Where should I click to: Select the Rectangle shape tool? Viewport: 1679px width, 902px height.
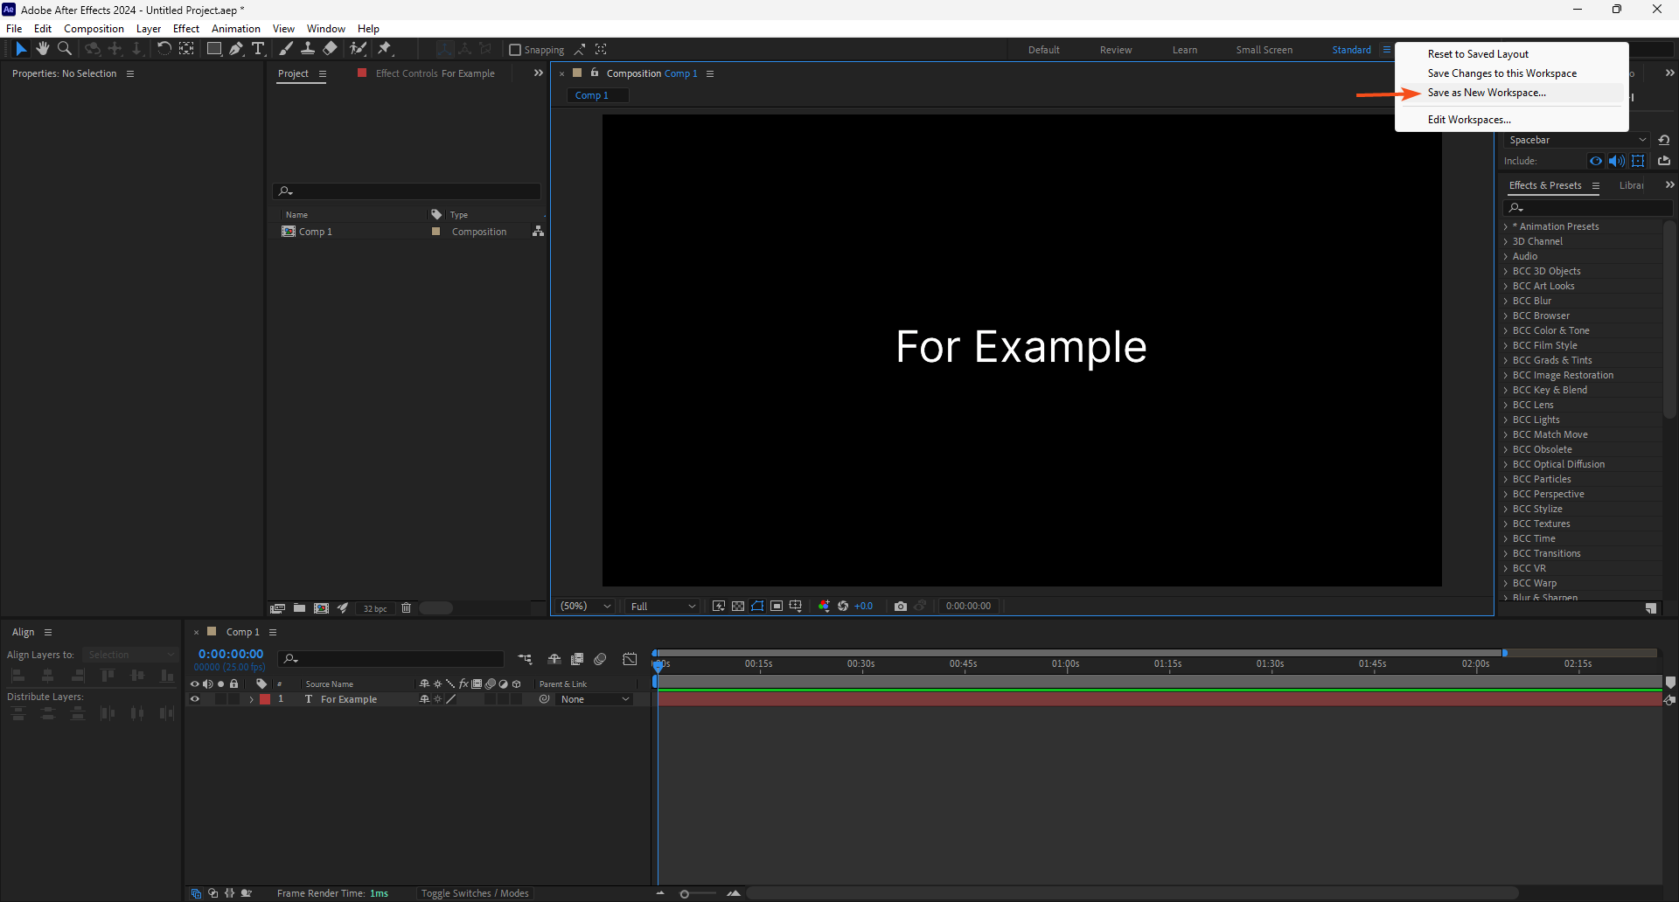213,49
